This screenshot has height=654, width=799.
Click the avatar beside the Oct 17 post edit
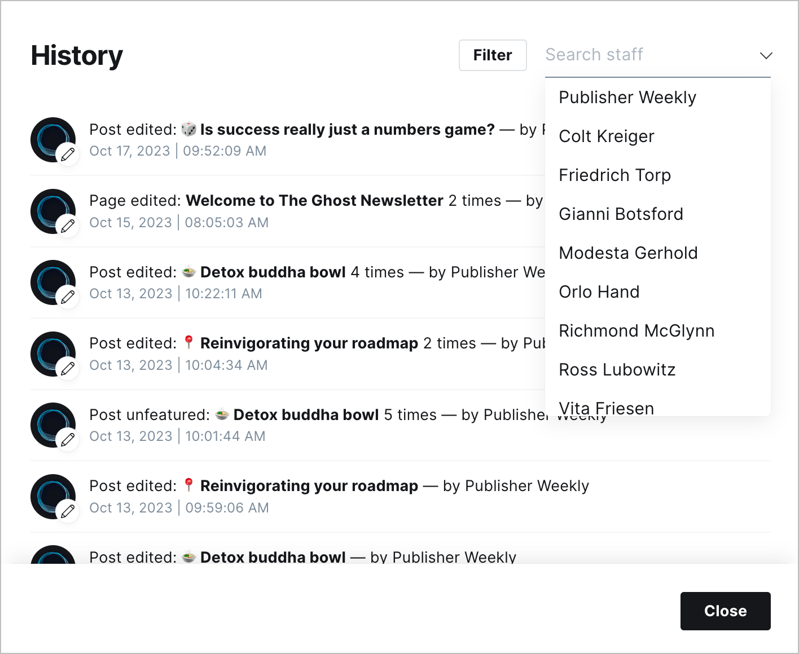(53, 140)
